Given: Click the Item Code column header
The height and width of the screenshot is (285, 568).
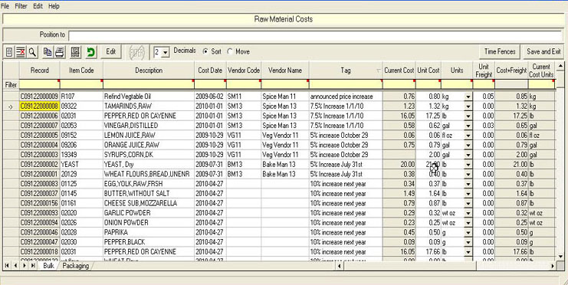Looking at the screenshot, I should coord(81,70).
